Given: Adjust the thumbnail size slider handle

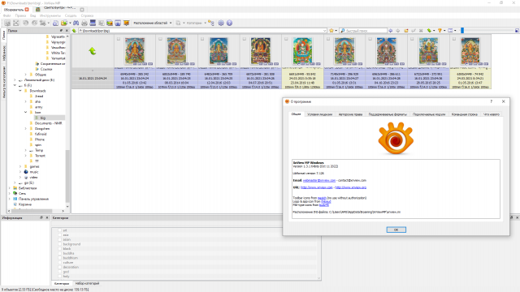Looking at the screenshot, I should coord(462,31).
